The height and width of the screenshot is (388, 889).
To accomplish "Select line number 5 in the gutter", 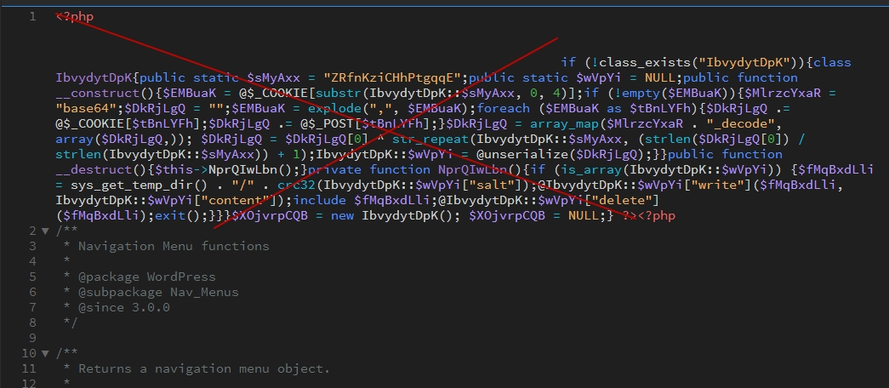I will point(32,277).
